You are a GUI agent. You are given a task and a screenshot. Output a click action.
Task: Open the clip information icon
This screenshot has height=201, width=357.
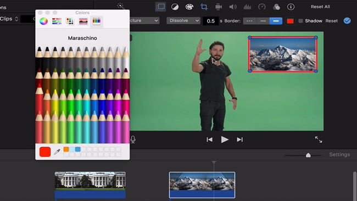tap(291, 7)
